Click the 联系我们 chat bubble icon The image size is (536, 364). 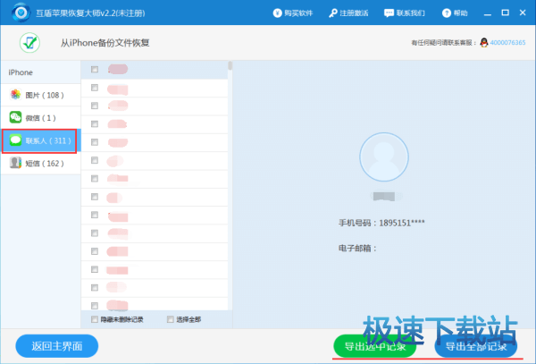389,13
